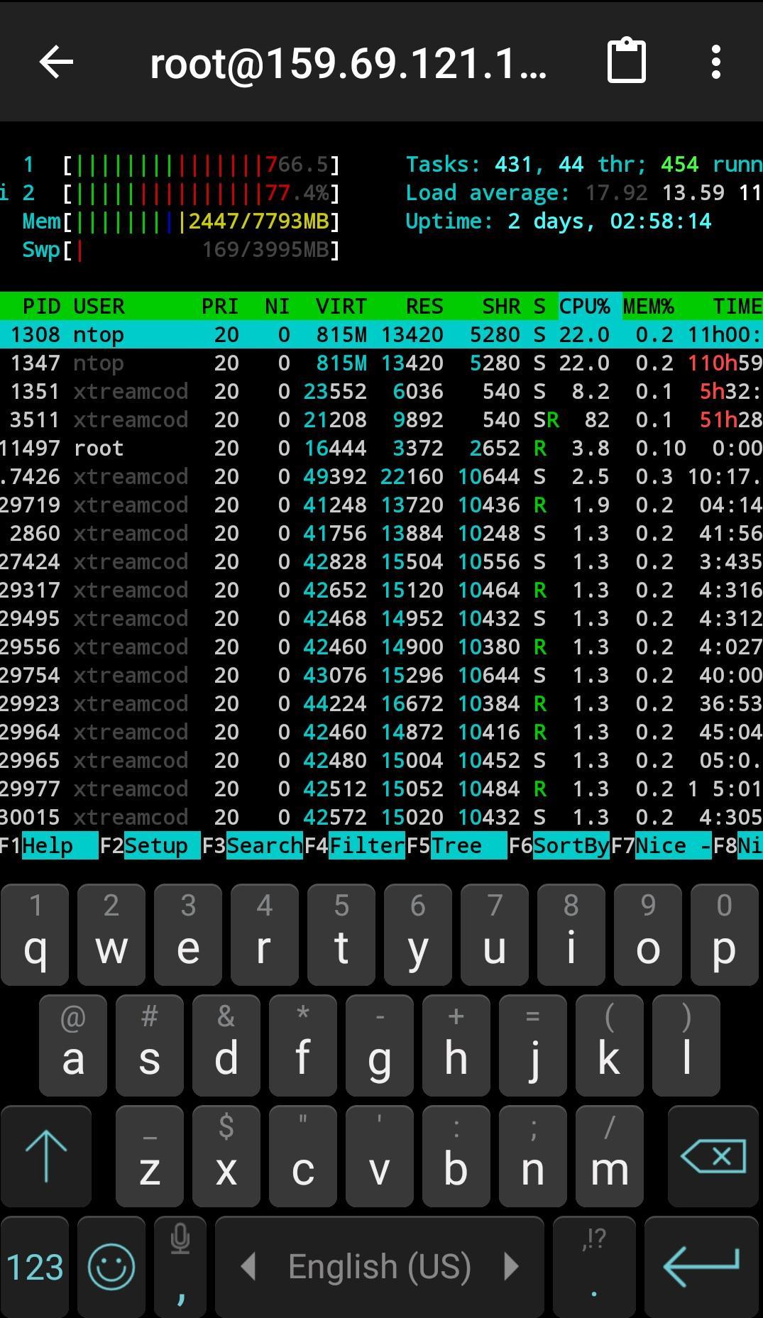The image size is (763, 1318).
Task: Switch language with left arrow on spacebar
Action: [x=248, y=1266]
